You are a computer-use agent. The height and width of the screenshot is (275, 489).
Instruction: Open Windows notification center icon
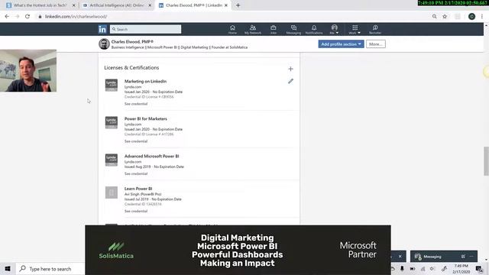479,269
